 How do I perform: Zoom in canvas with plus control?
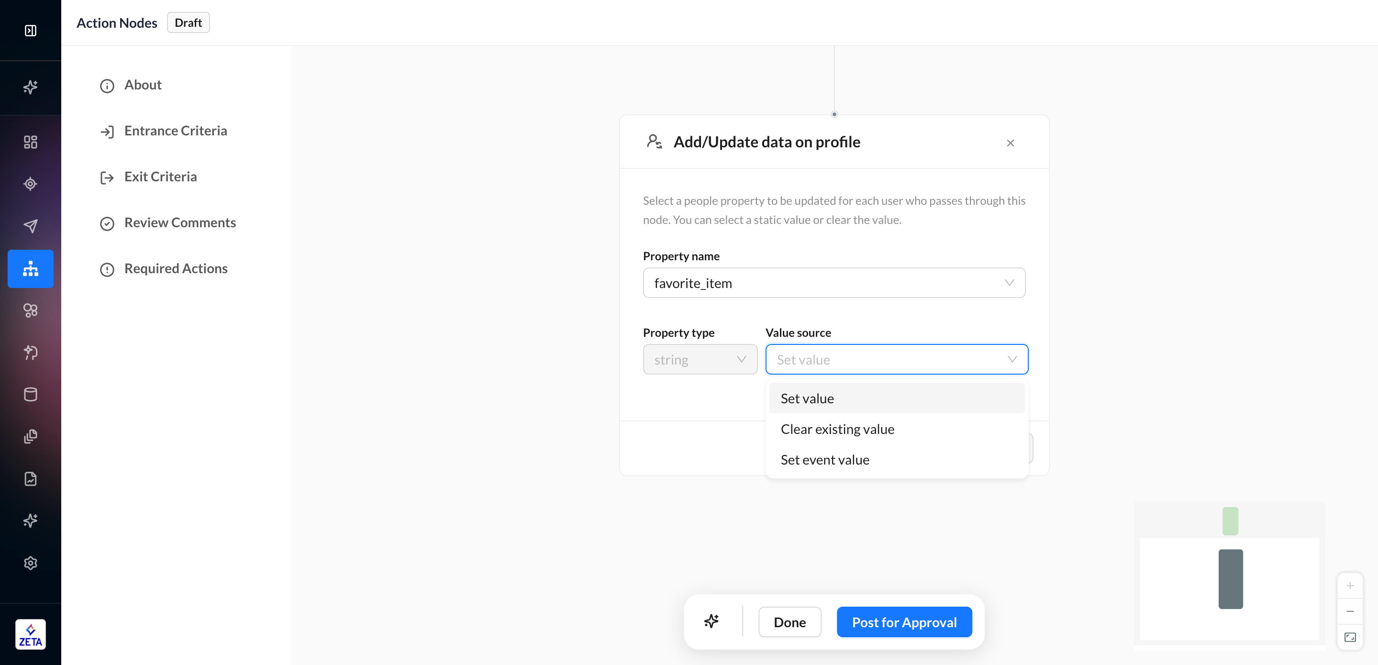[x=1350, y=585]
